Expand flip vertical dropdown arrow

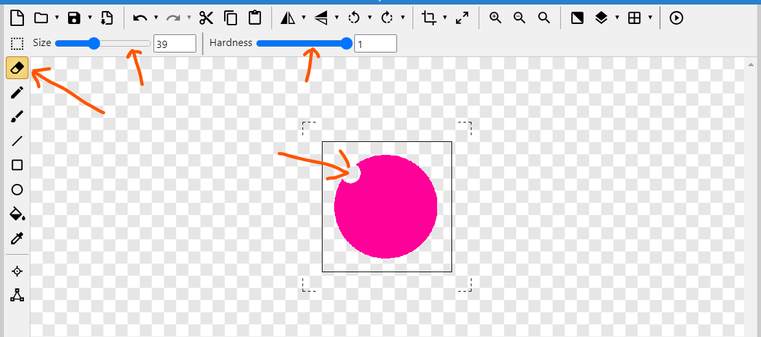click(x=337, y=18)
